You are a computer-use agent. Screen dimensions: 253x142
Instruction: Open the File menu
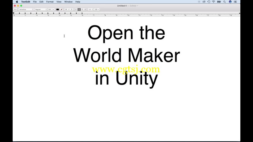tap(35, 2)
